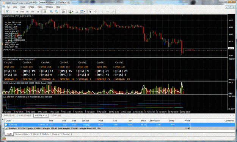Screen dimensions: 237x142
Task: Click the chart tabs scroll-right arrow
Action: pyautogui.click(x=234, y=116)
